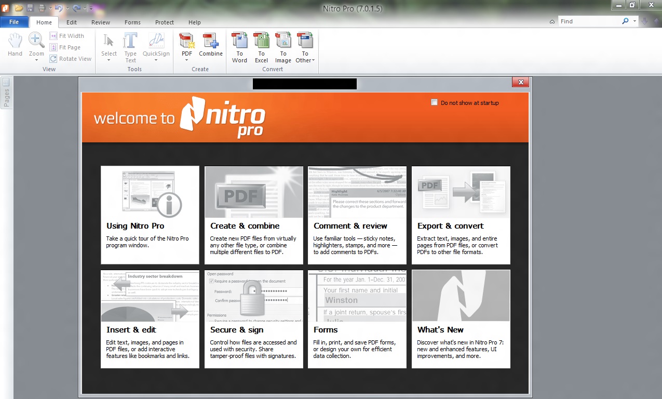Undo with the quick access arrow
The height and width of the screenshot is (399, 662).
[59, 9]
